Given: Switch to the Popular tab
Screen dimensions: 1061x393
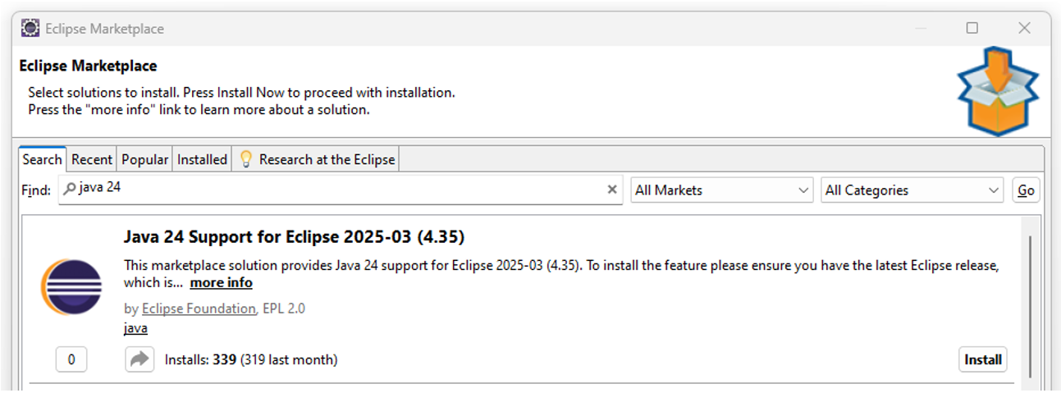Looking at the screenshot, I should tap(145, 159).
